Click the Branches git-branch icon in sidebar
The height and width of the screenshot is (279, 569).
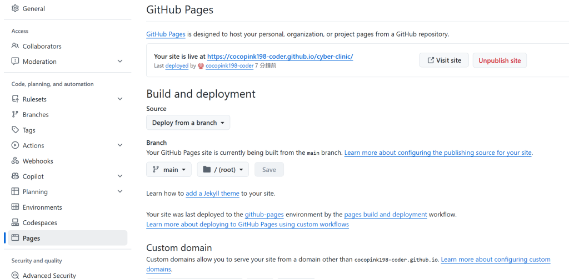(x=15, y=114)
